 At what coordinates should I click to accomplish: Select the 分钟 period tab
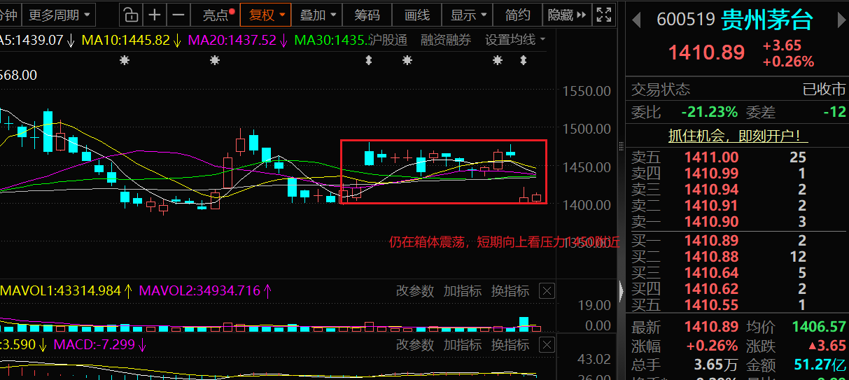(x=9, y=14)
